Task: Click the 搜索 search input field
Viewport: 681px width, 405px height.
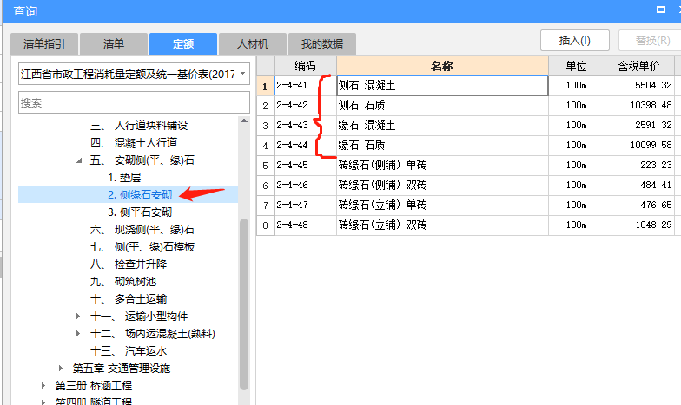Action: [x=134, y=102]
